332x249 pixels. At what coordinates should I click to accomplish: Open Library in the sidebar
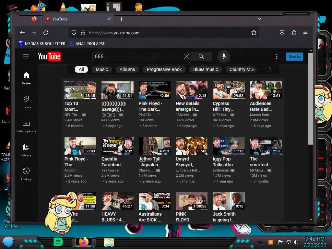[x=26, y=150]
